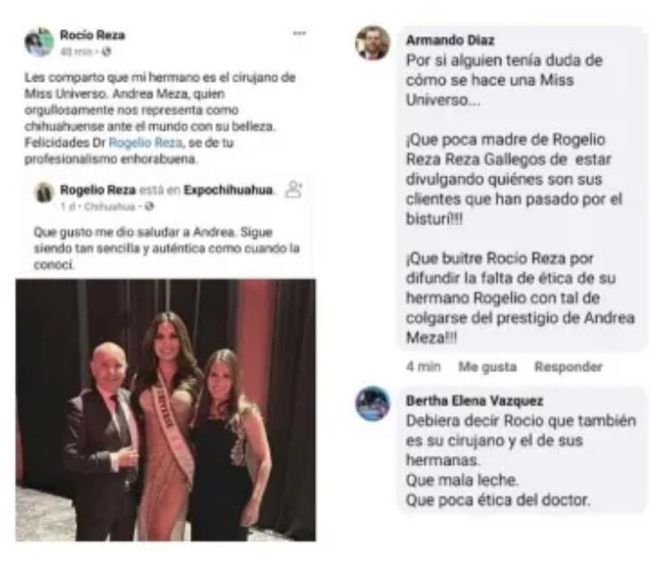Open Rocío Reza's profile picture

point(39,42)
